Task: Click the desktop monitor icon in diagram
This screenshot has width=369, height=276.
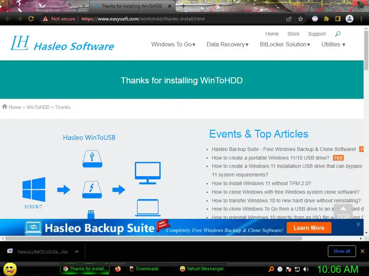Action: coord(147,173)
